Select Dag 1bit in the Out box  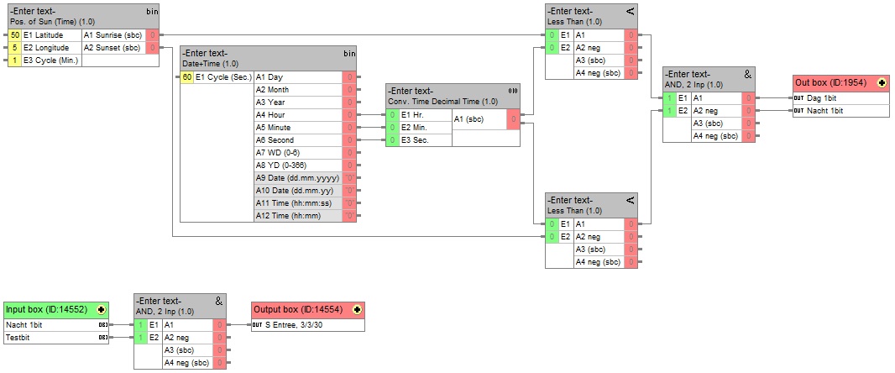pos(840,98)
